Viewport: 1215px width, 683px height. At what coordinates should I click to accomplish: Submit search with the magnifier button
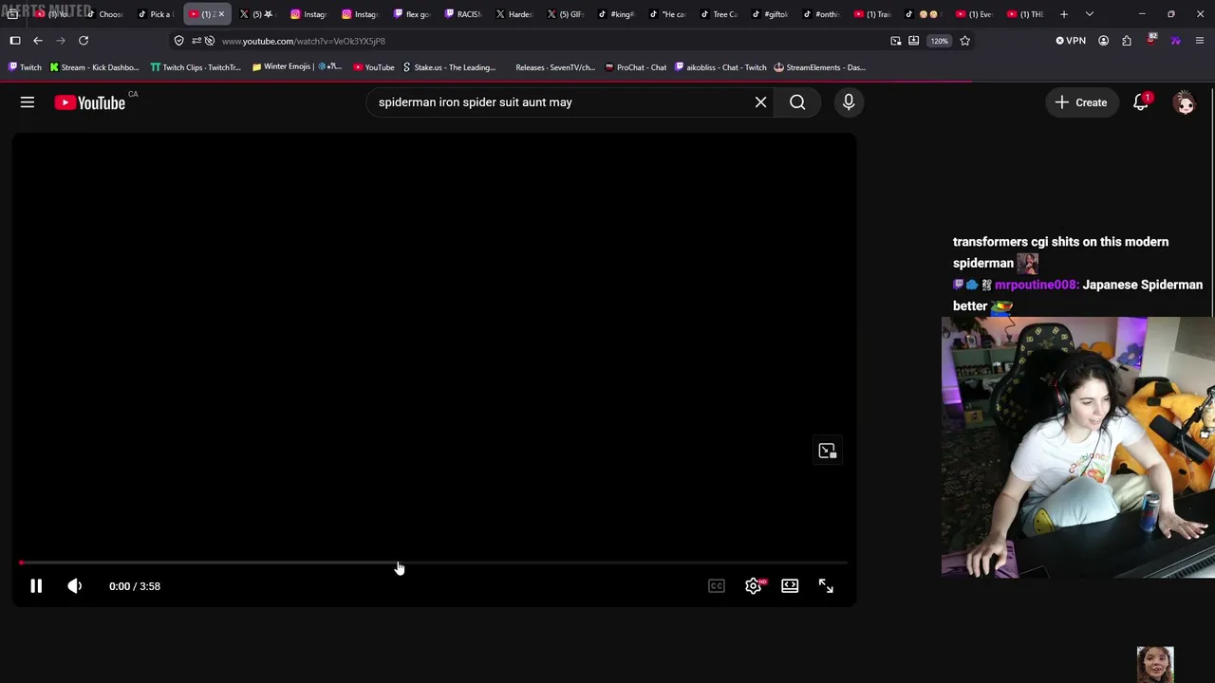pos(797,102)
